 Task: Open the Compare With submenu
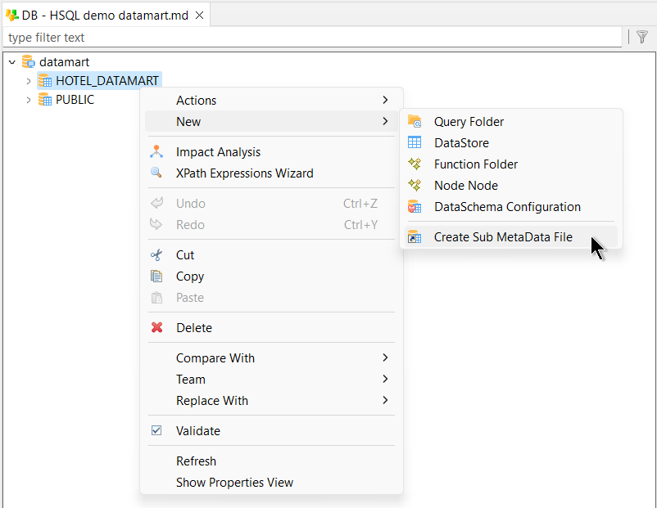pyautogui.click(x=215, y=357)
